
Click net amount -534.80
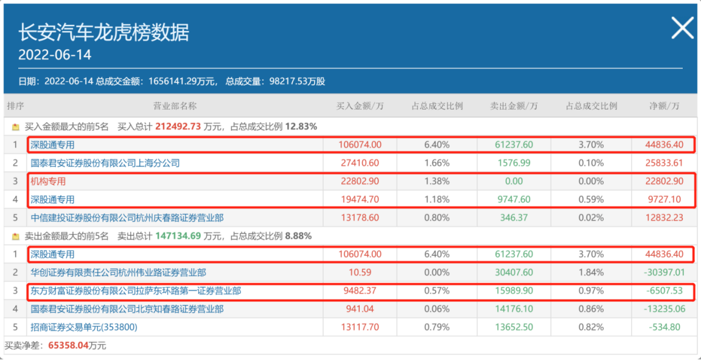coord(664,327)
